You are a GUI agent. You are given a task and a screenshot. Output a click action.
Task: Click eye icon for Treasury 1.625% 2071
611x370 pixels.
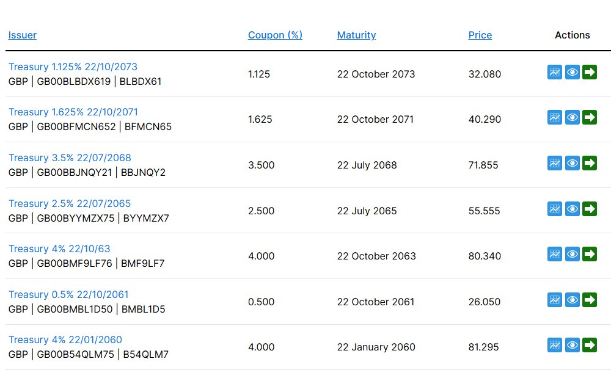572,117
